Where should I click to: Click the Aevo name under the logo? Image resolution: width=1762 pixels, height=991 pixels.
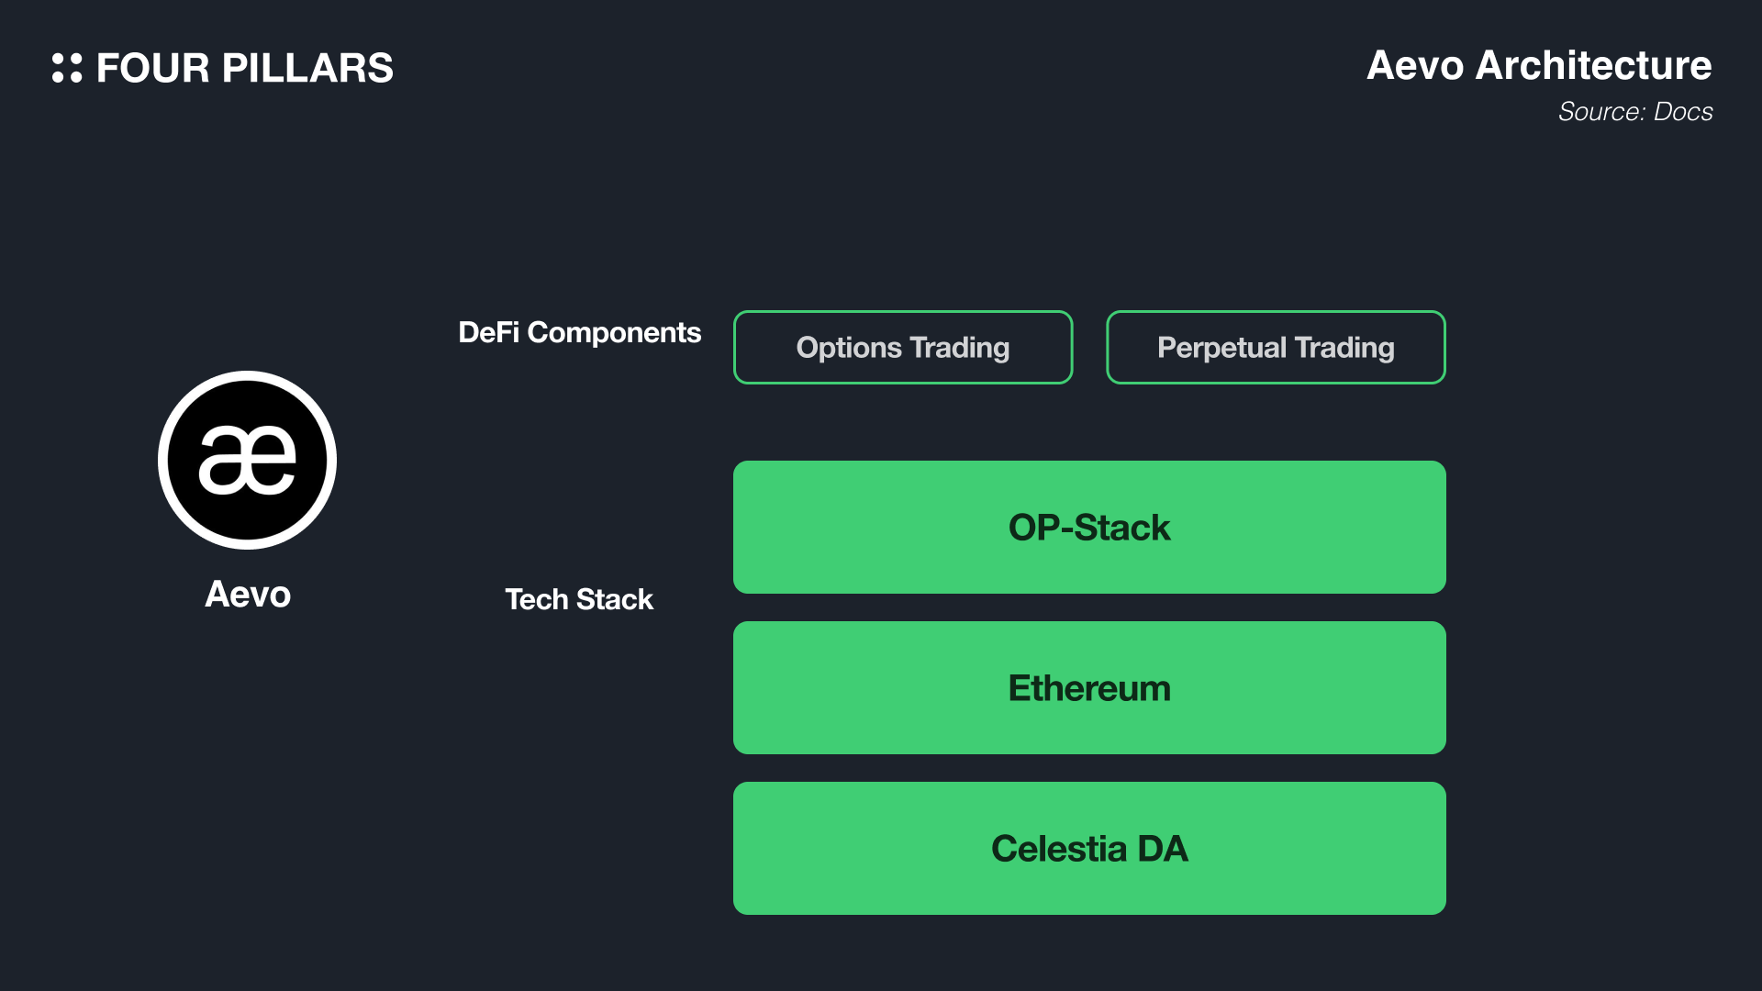[248, 594]
